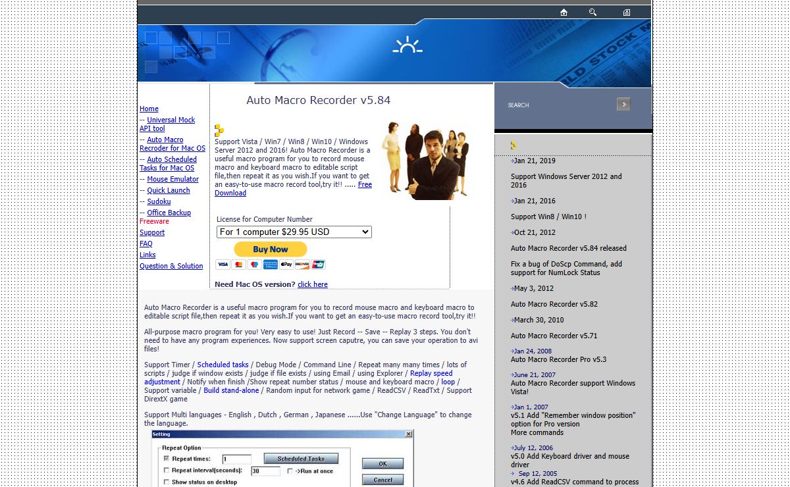Image resolution: width=790 pixels, height=487 pixels.
Task: Click the yellow icon above the news list
Action: 513,145
